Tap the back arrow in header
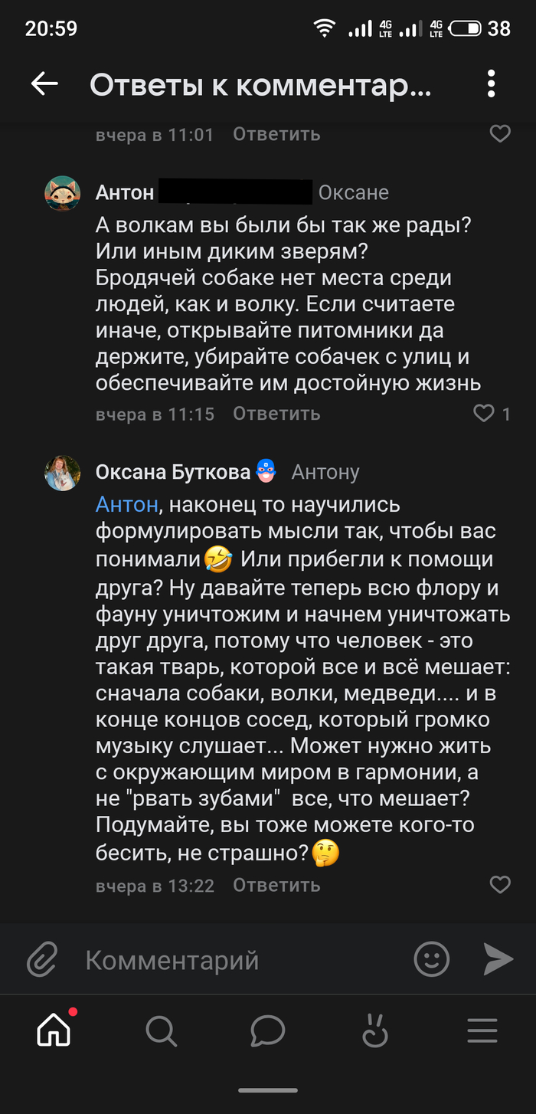The height and width of the screenshot is (1114, 536). [44, 85]
